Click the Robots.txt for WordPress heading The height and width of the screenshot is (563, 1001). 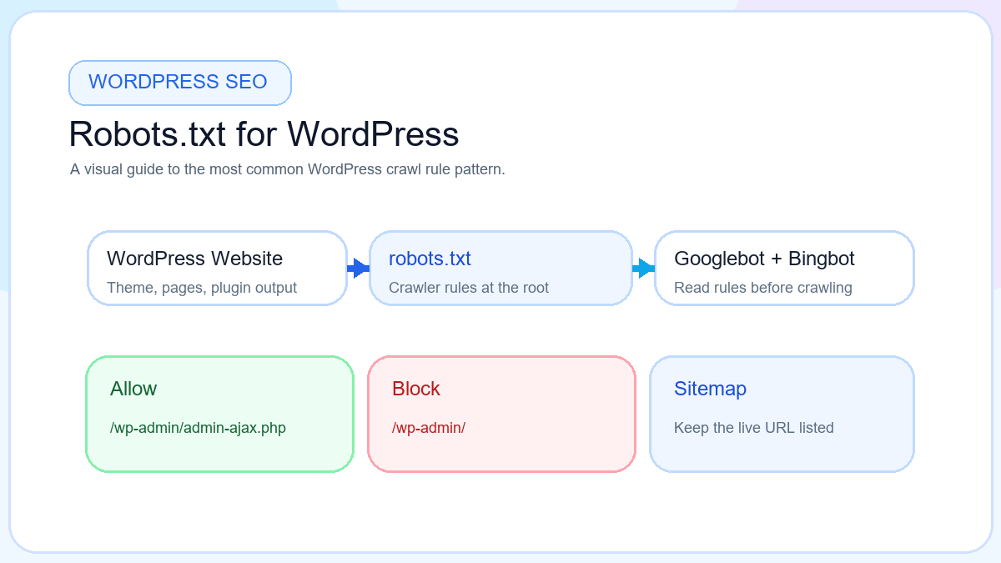click(264, 134)
